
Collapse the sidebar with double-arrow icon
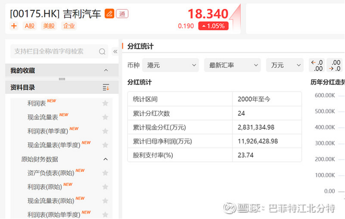tap(115, 51)
